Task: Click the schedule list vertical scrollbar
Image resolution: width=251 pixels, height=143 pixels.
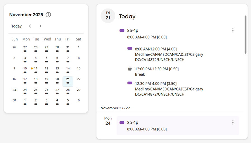Action: (245, 35)
